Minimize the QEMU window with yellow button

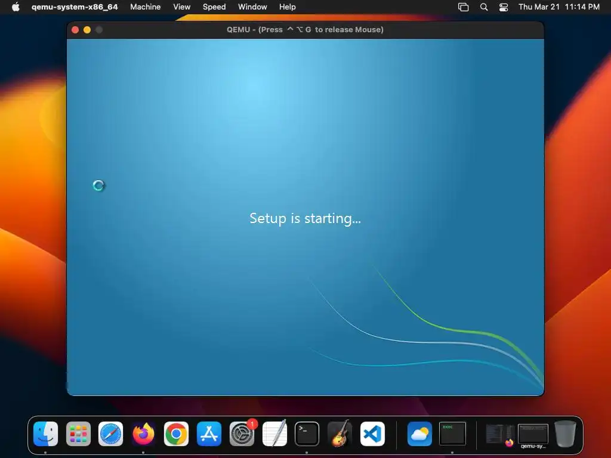click(x=87, y=30)
